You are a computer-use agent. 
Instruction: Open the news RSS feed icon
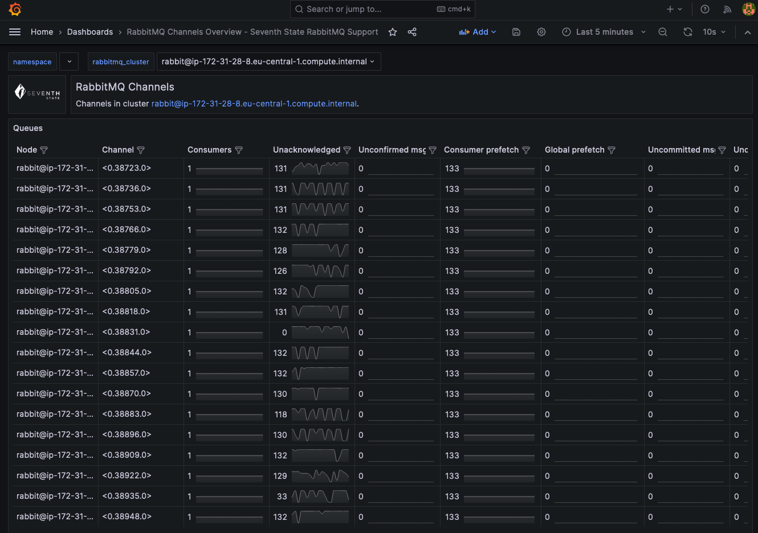click(727, 9)
